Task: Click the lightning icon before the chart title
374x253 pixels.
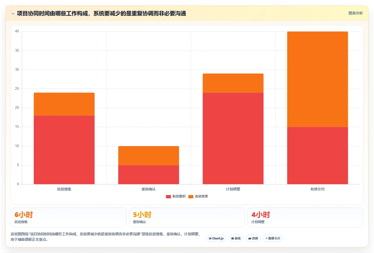Action: [13, 14]
